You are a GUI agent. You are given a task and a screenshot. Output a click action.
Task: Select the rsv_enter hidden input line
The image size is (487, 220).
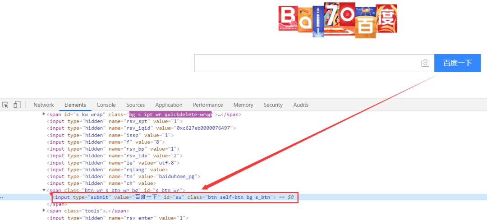(117, 218)
